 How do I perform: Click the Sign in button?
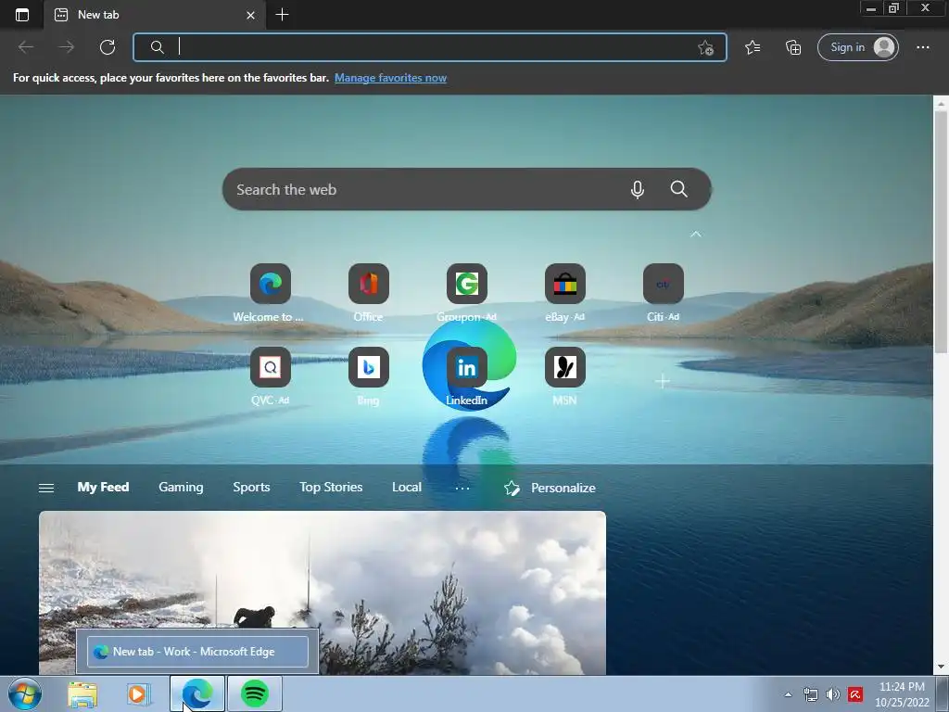(857, 47)
